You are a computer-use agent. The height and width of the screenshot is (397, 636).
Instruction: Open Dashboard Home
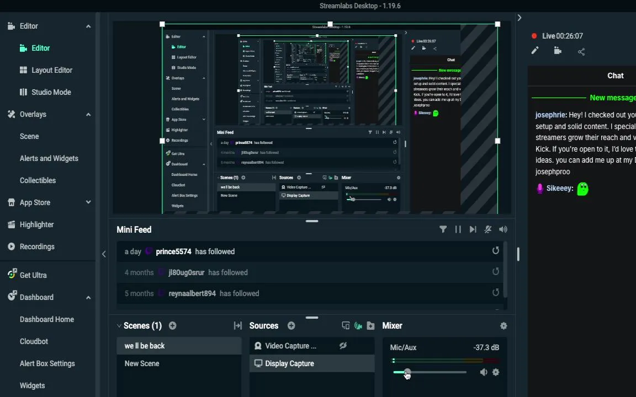[x=46, y=319]
